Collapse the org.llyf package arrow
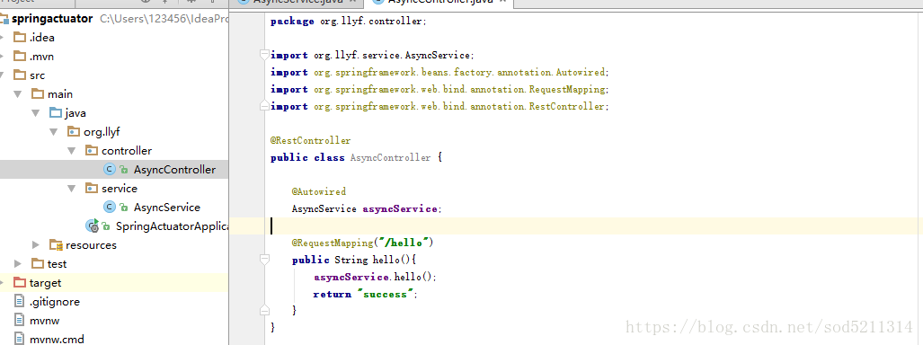 [54, 132]
